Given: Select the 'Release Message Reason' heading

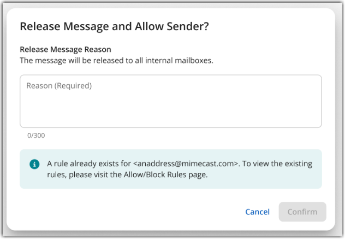Looking at the screenshot, I should pyautogui.click(x=65, y=50).
